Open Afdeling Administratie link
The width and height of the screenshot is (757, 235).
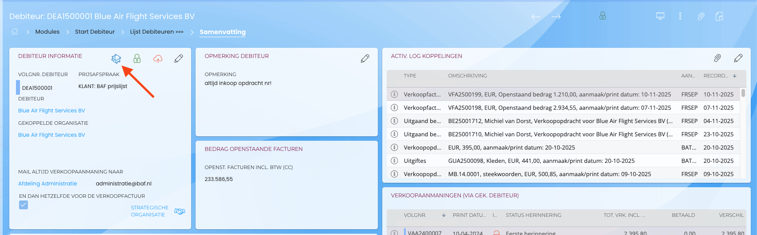47,184
